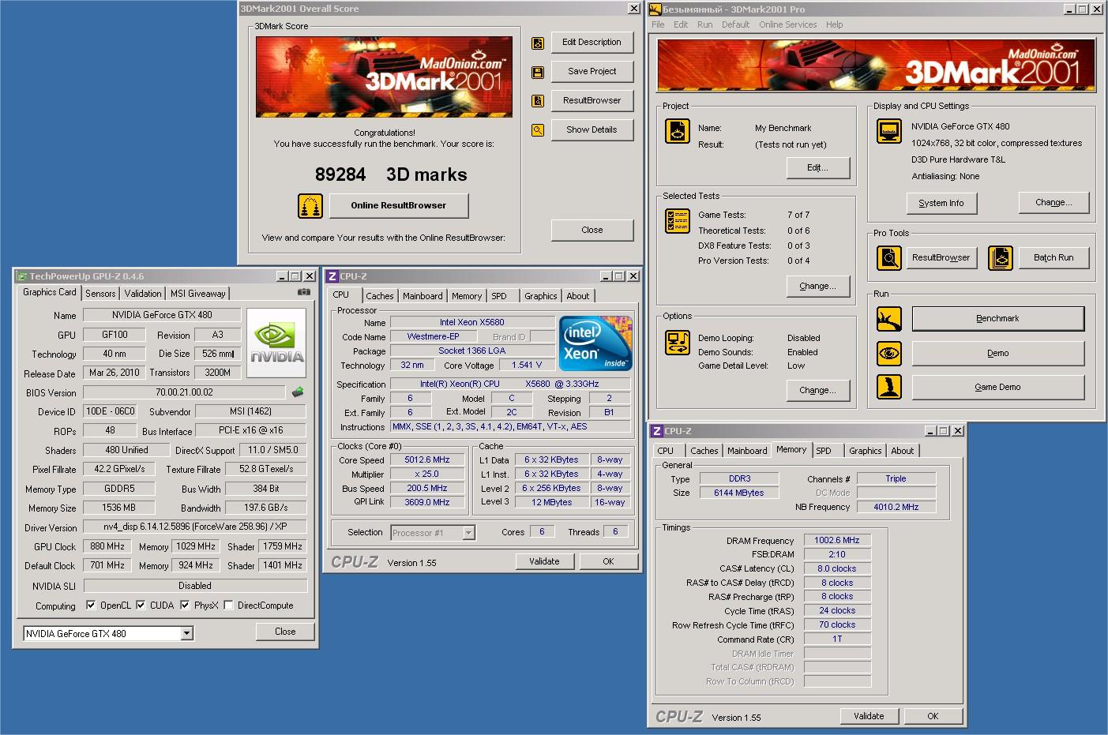The height and width of the screenshot is (735, 1108).
Task: Click the GPU-Z title bar icon
Action: pos(22,276)
